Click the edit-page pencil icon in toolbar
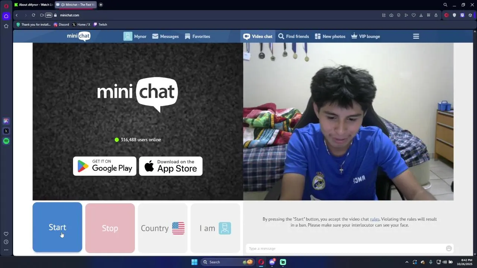 [x=384, y=15]
